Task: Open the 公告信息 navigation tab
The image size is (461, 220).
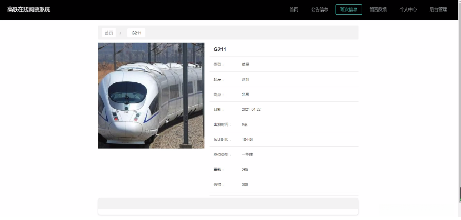Action: (319, 9)
